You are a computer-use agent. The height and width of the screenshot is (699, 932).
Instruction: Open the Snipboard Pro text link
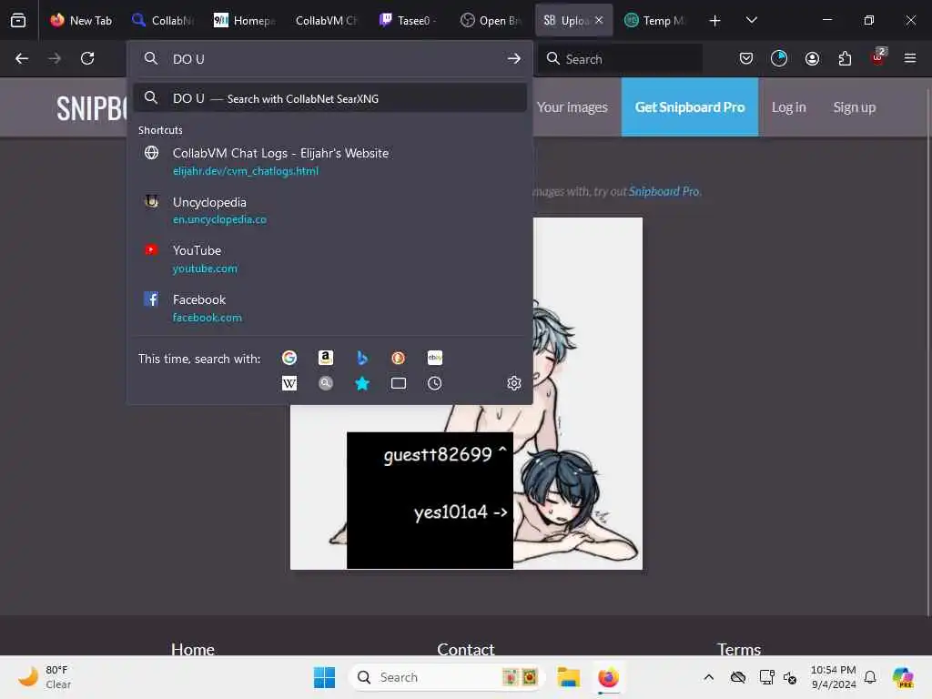point(664,191)
